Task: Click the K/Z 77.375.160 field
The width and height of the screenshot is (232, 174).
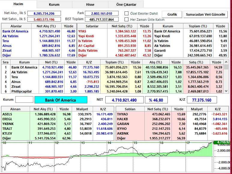Action: (202, 100)
